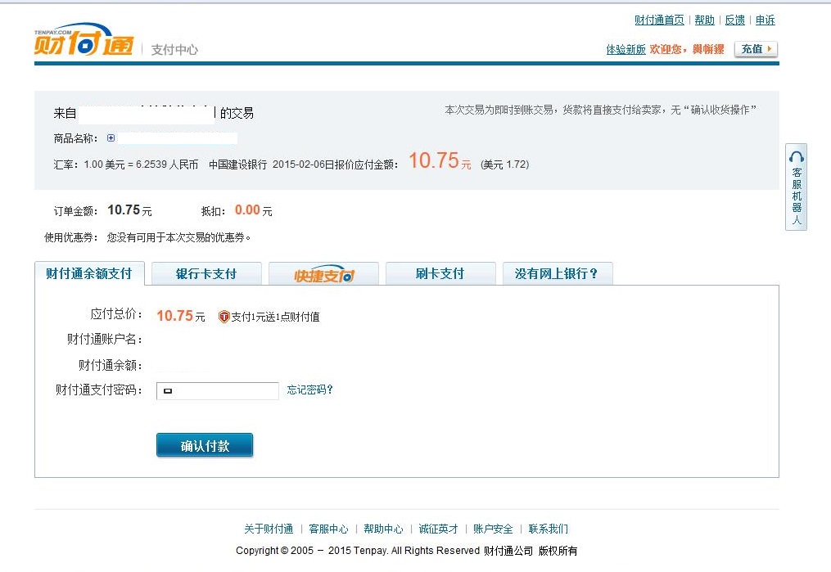Viewport: 831px width, 572px height.
Task: Click the 本次交易为即时到账交易 notice text
Action: point(600,110)
